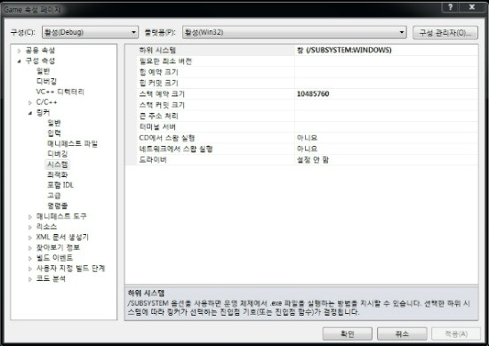Select the 구성 속성 tree label
The height and width of the screenshot is (346, 489).
point(40,60)
